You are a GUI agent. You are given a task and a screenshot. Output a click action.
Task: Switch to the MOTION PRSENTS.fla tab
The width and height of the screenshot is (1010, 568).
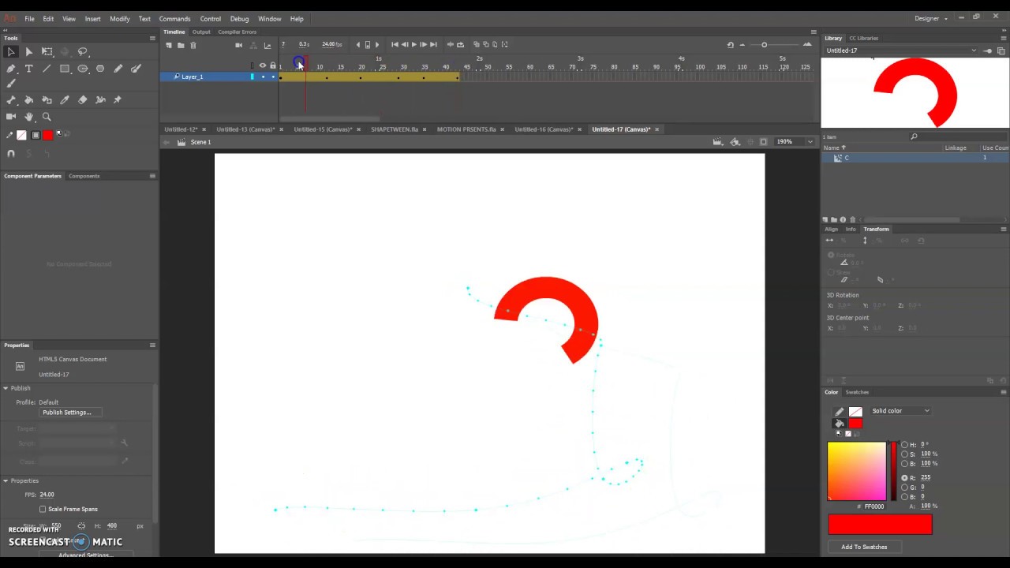click(466, 129)
